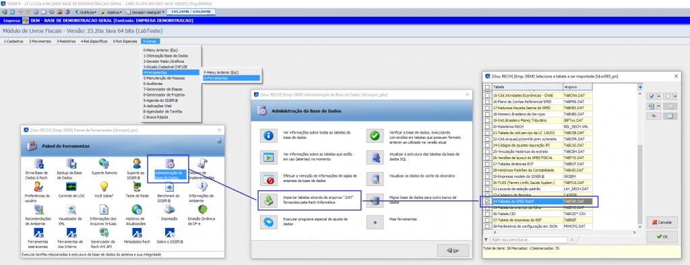
Task: Click the Mais ferramentas plus icon
Action: pyautogui.click(x=375, y=222)
